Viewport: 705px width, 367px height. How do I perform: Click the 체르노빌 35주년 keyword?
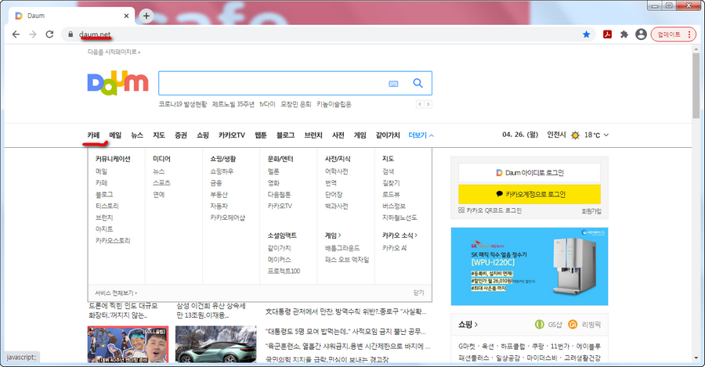click(x=233, y=104)
